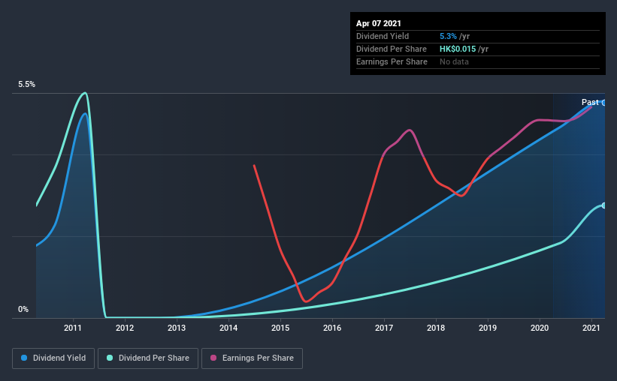The width and height of the screenshot is (617, 381).
Task: Click the Dividend Yield row label in tooltip
Action: [383, 36]
